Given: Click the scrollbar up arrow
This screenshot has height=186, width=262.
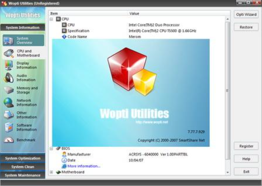Looking at the screenshot, I should click(227, 19).
